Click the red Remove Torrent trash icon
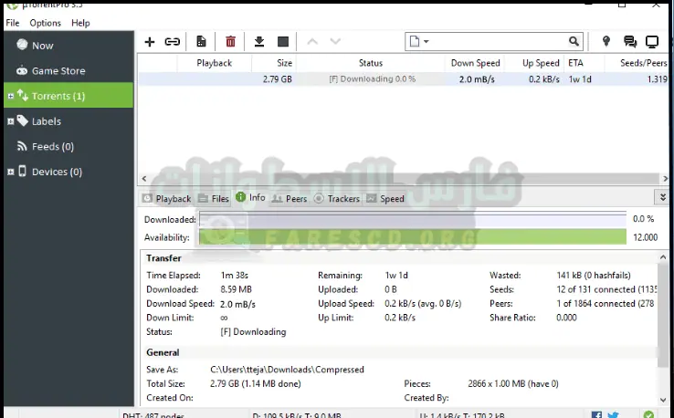 (230, 42)
